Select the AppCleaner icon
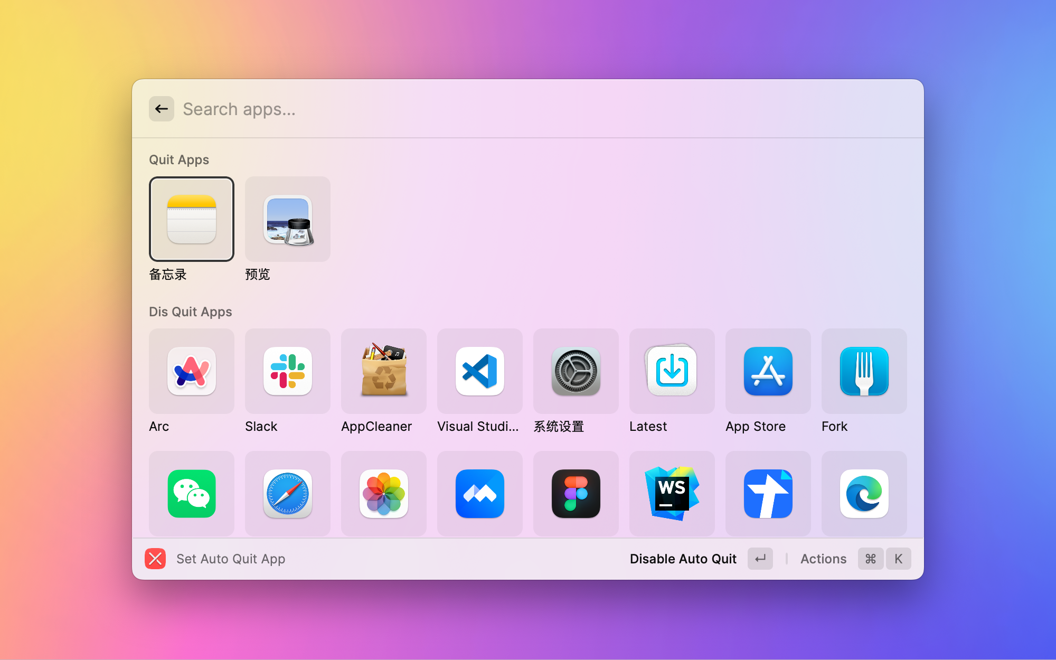This screenshot has width=1056, height=660. (x=384, y=371)
